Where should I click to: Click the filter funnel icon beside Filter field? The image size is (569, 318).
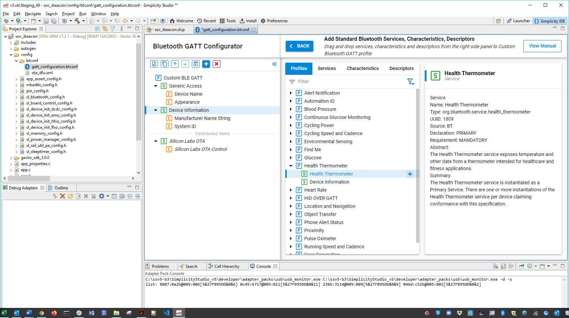pos(410,82)
